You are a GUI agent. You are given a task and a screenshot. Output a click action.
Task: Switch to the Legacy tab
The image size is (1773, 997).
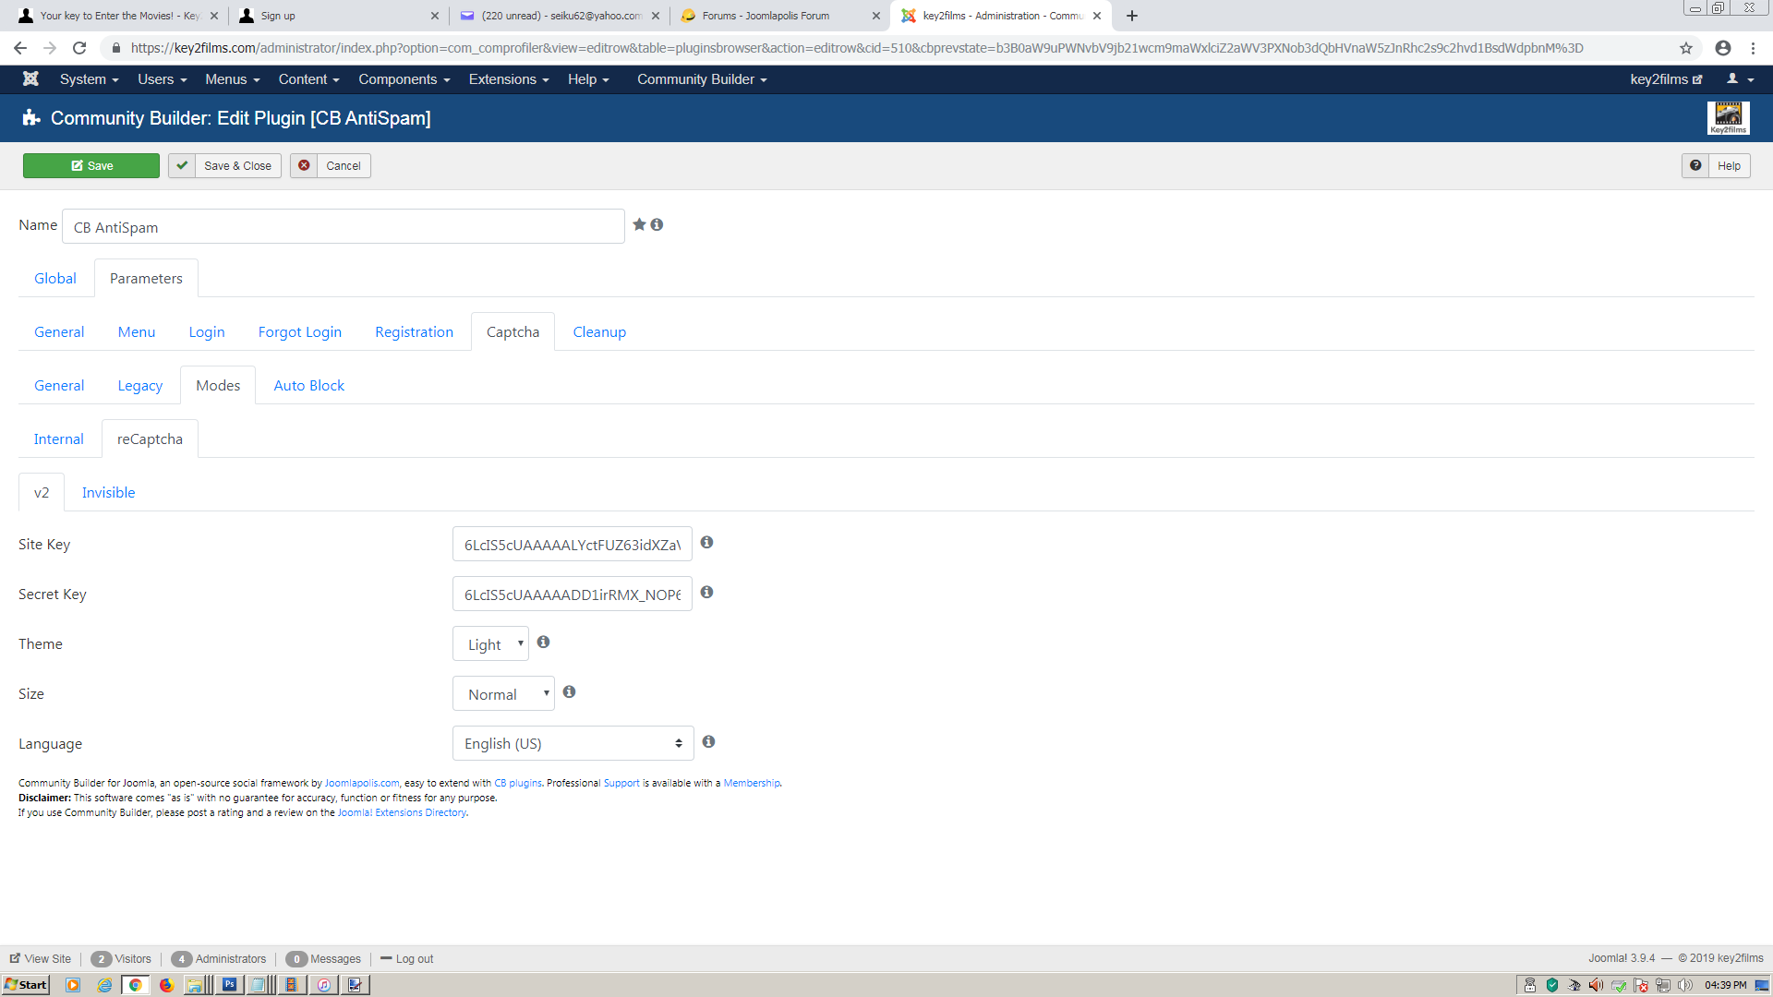click(139, 385)
